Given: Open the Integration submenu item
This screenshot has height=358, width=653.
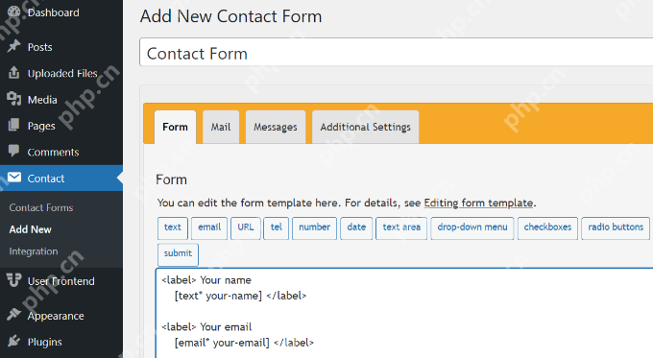Looking at the screenshot, I should [34, 251].
